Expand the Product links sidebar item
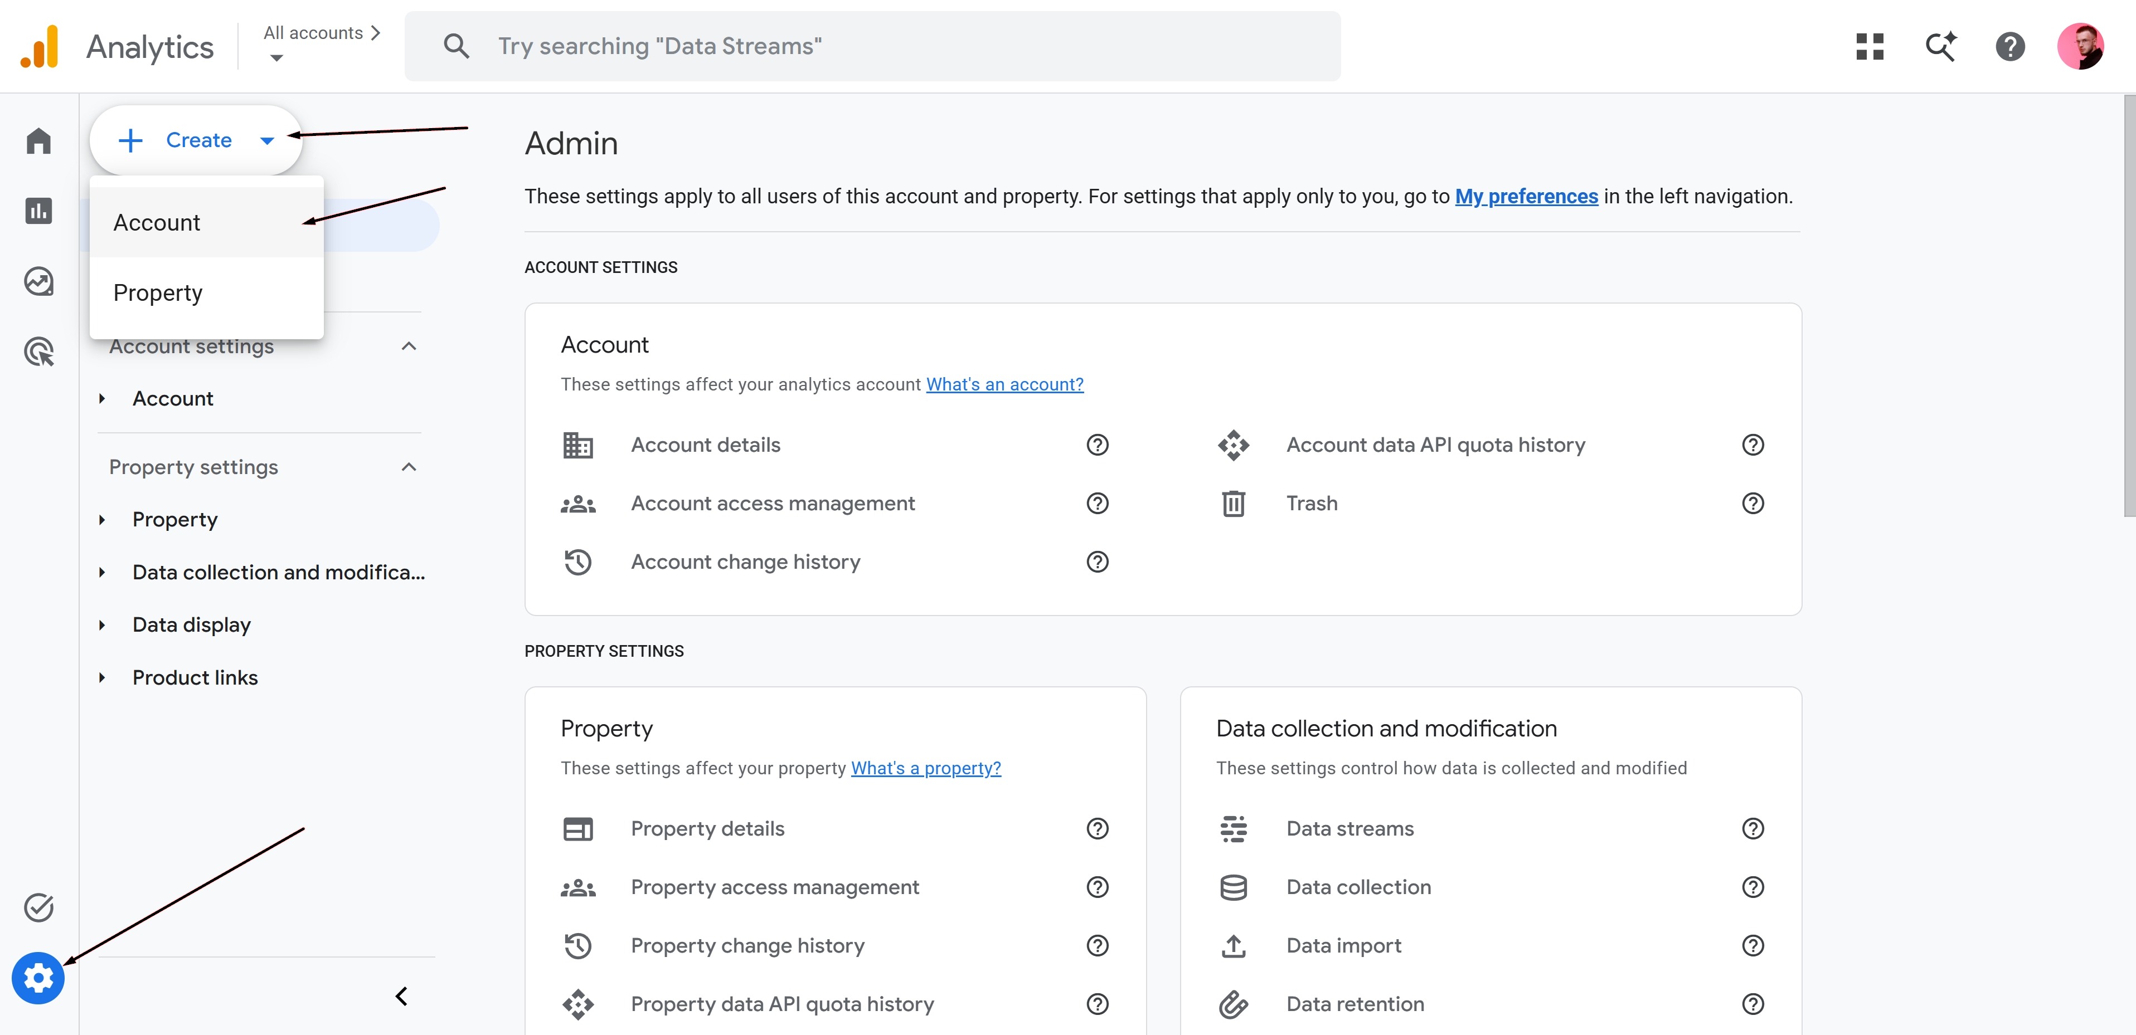The image size is (2136, 1035). (x=102, y=678)
